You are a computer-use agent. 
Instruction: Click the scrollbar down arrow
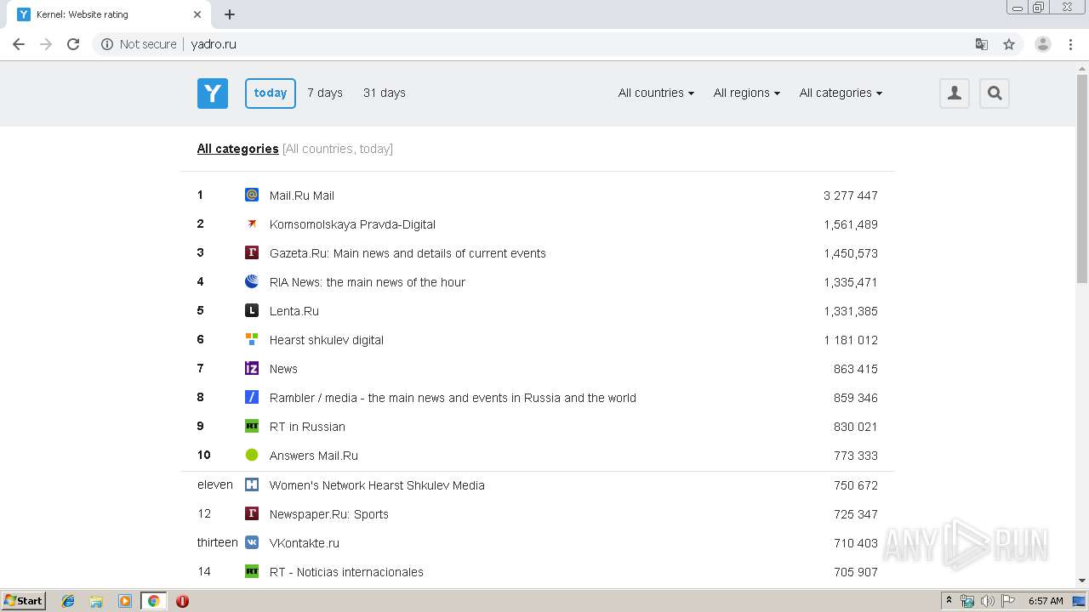pos(1082,581)
